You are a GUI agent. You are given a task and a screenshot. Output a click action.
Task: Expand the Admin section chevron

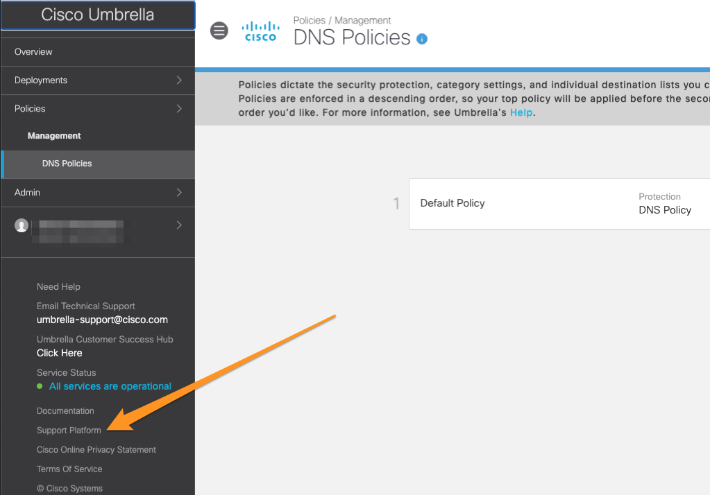click(x=179, y=192)
